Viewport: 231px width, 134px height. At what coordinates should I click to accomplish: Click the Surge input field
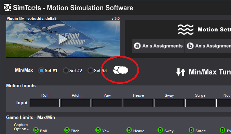coord(200,103)
